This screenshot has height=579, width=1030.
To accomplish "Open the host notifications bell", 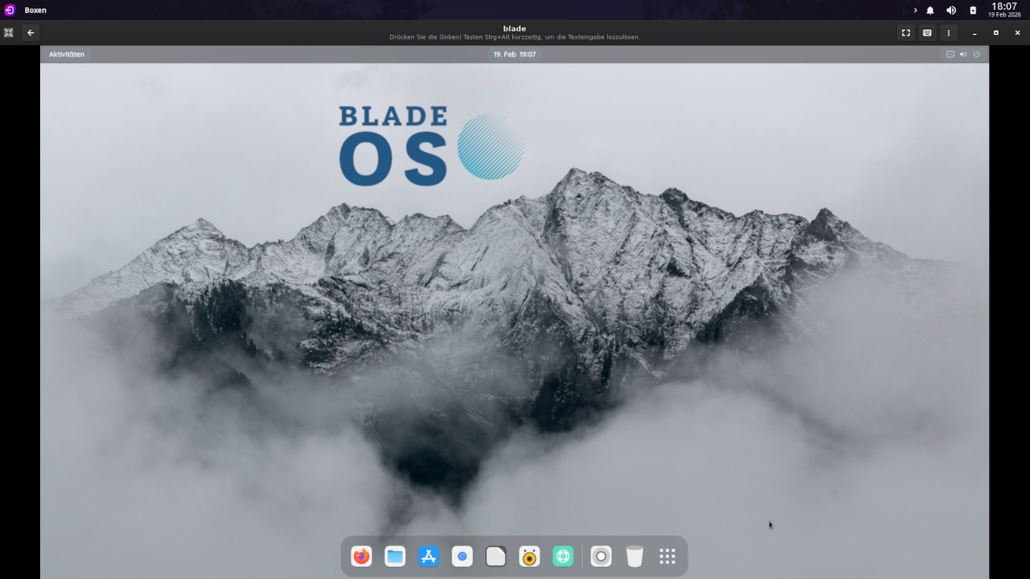I will pos(931,10).
